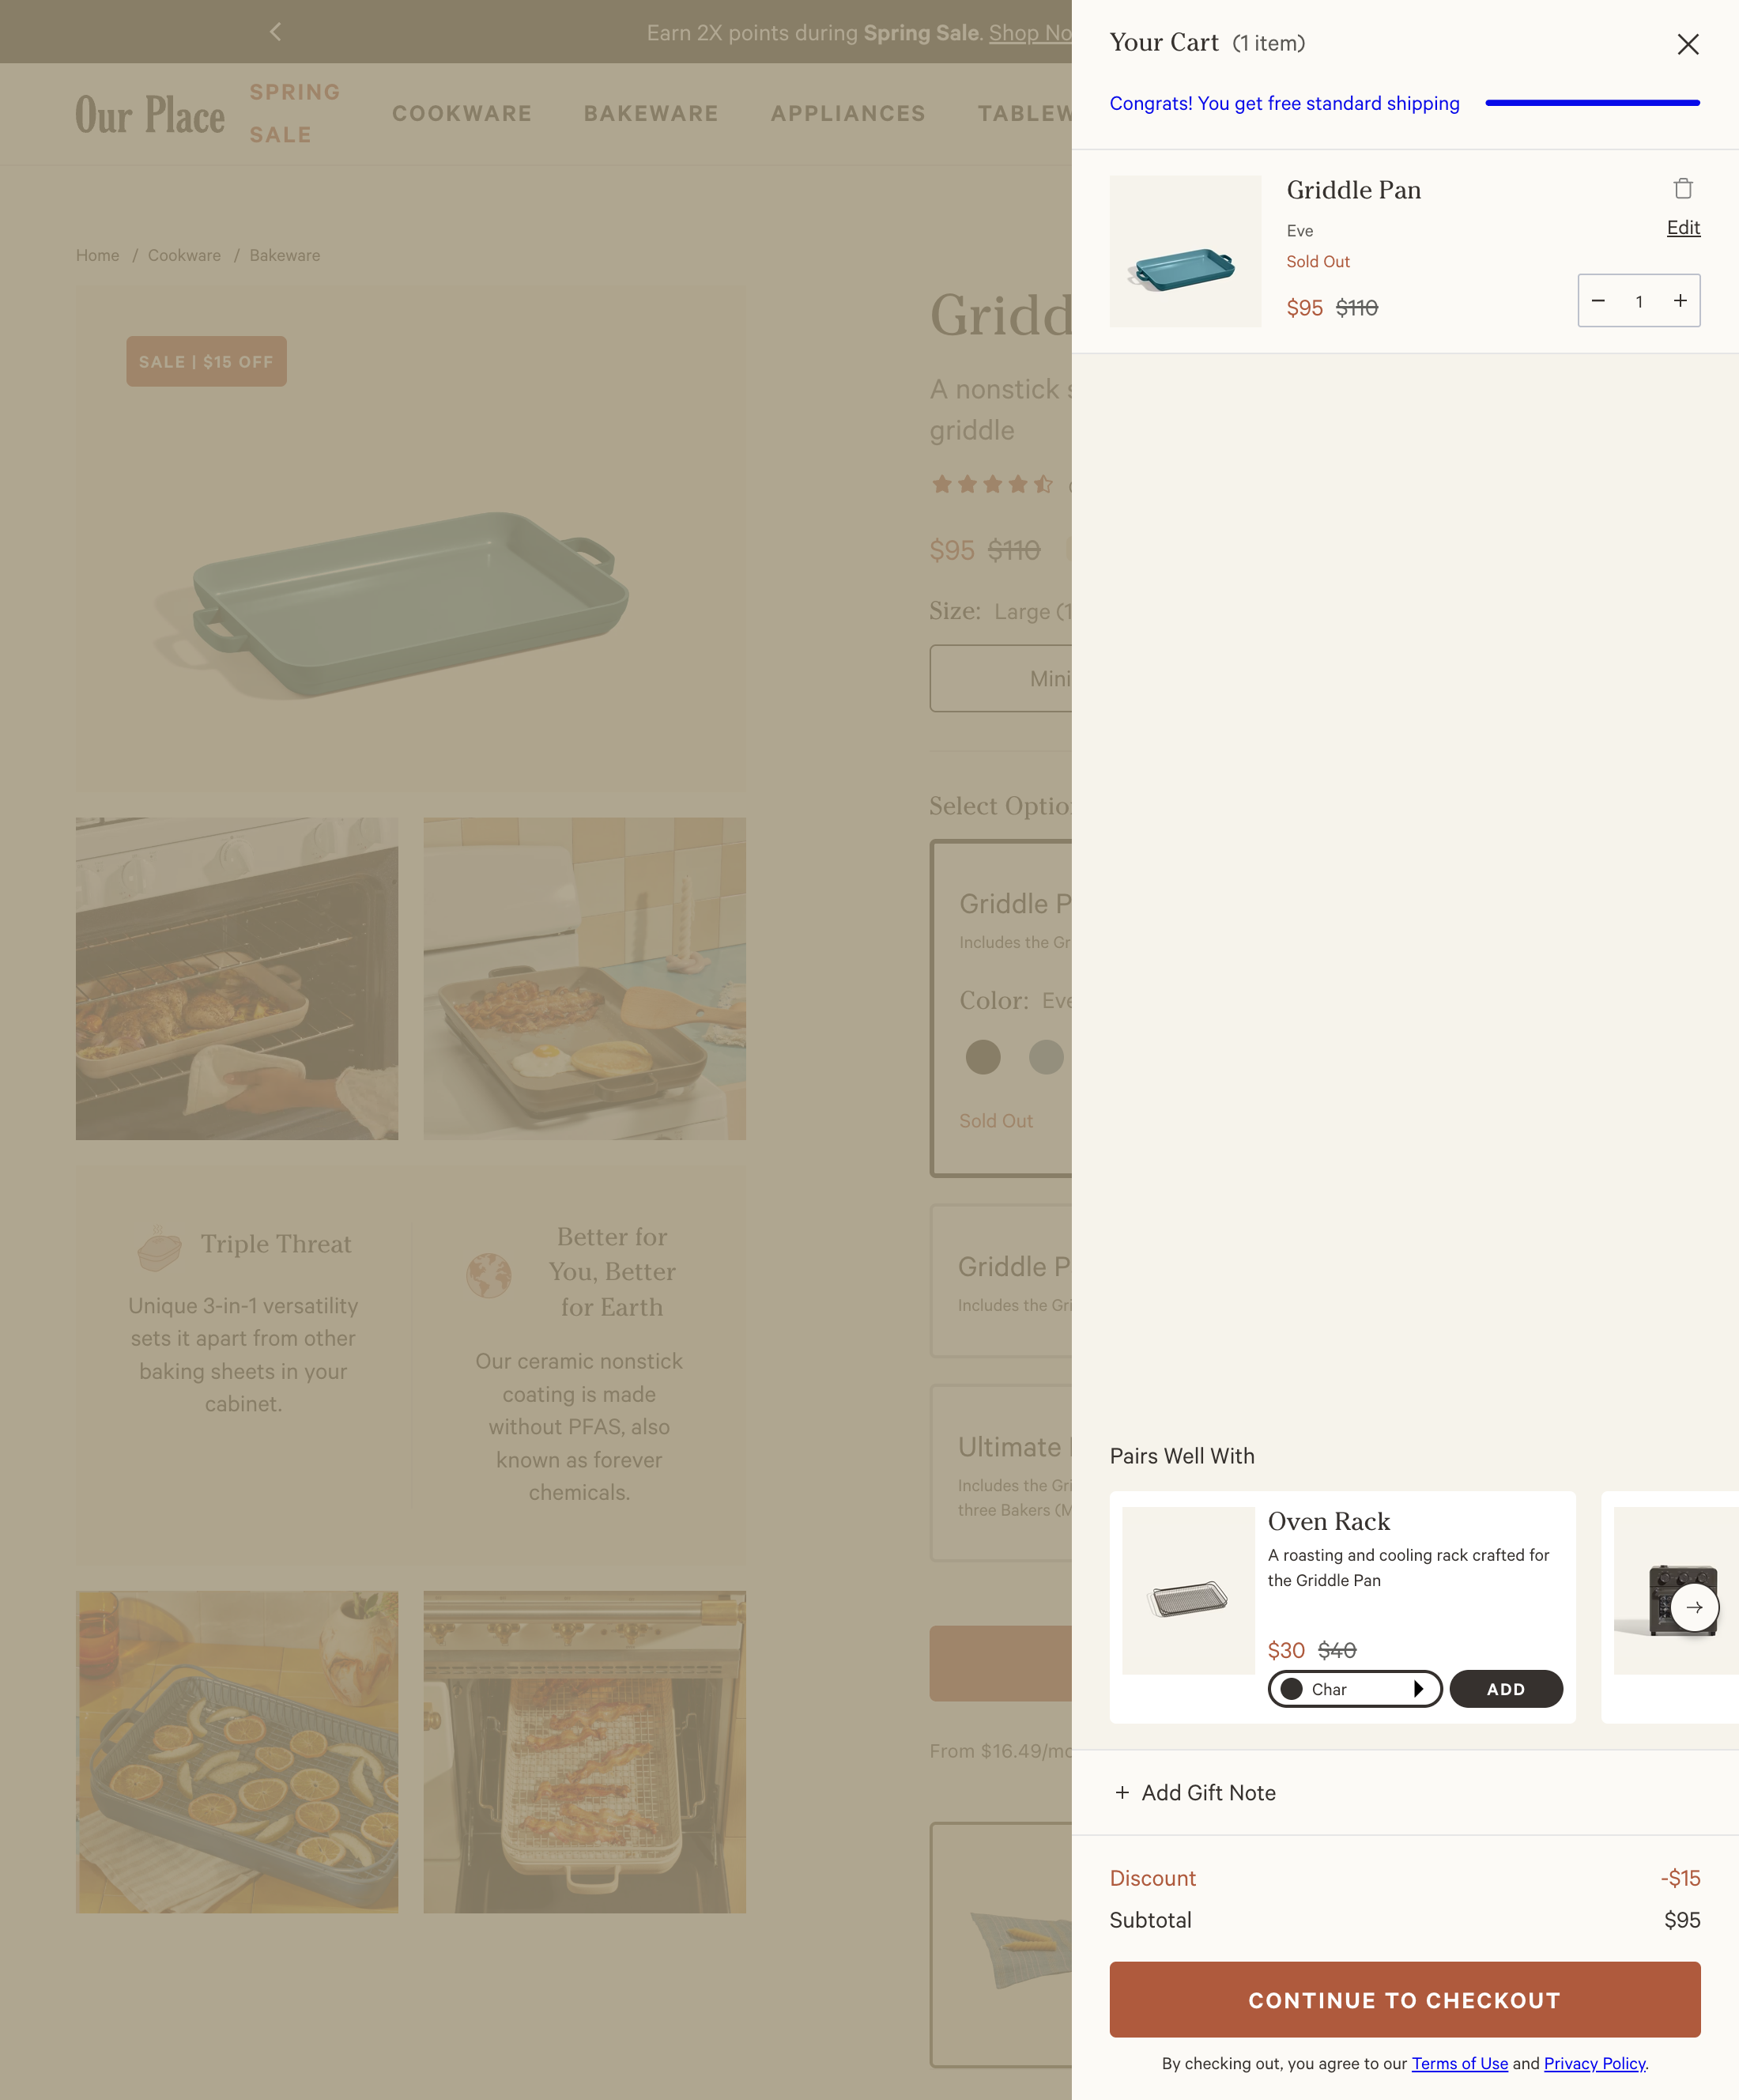
Task: Open the Appliances menu
Action: [848, 113]
